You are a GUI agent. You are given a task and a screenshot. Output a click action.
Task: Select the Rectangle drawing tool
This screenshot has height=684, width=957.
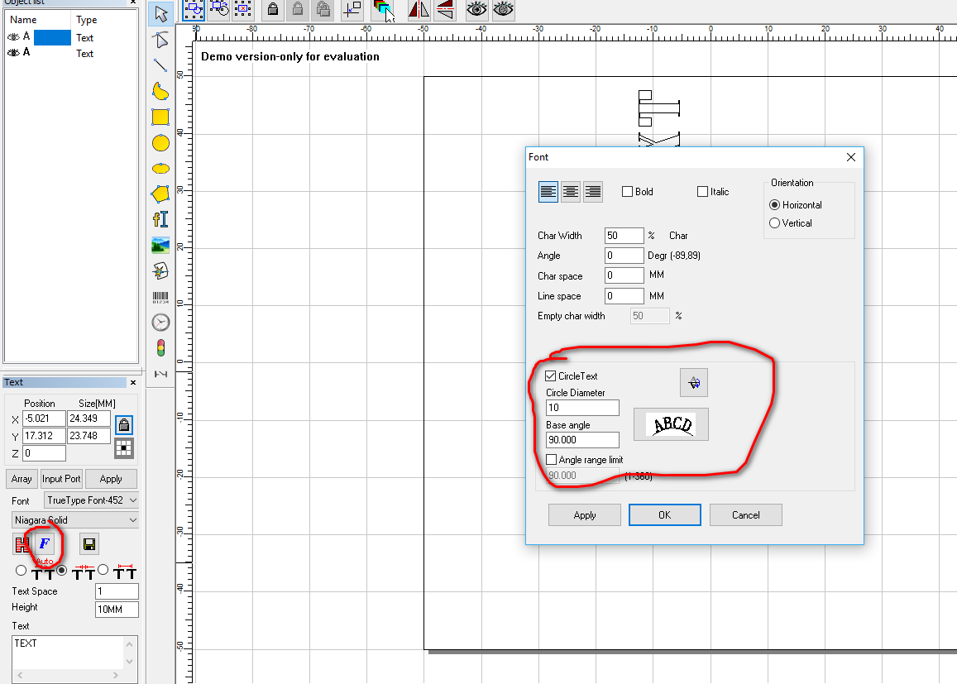pyautogui.click(x=160, y=117)
